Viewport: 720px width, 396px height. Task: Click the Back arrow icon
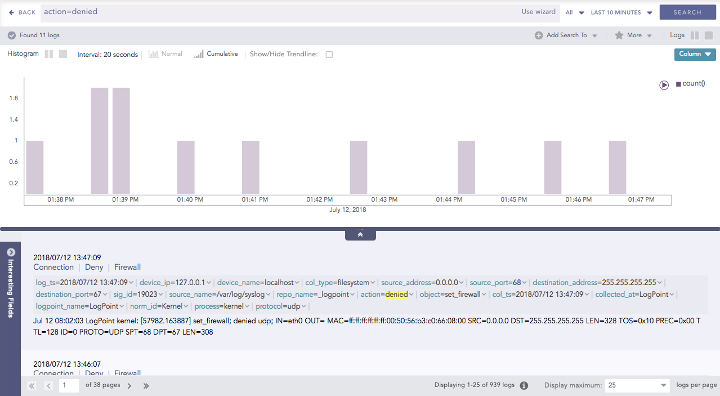pyautogui.click(x=11, y=12)
